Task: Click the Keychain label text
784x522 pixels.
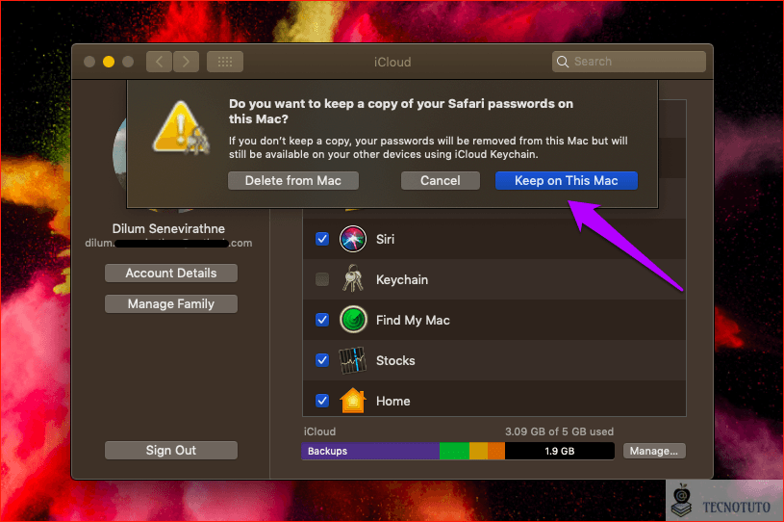Action: [x=402, y=279]
